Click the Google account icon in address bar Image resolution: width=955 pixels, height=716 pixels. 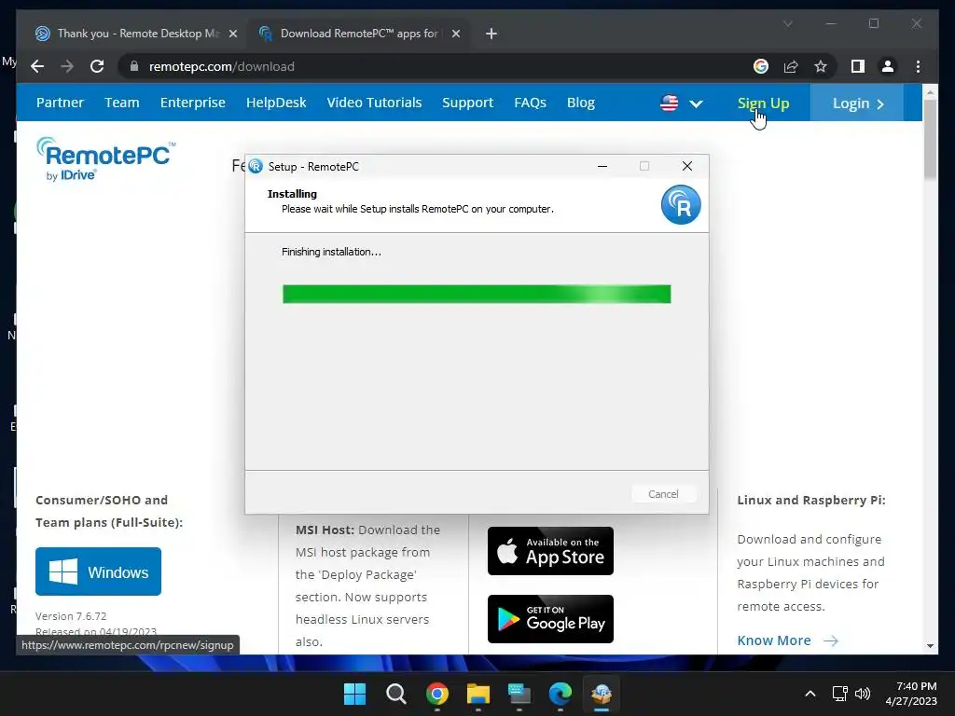(761, 66)
